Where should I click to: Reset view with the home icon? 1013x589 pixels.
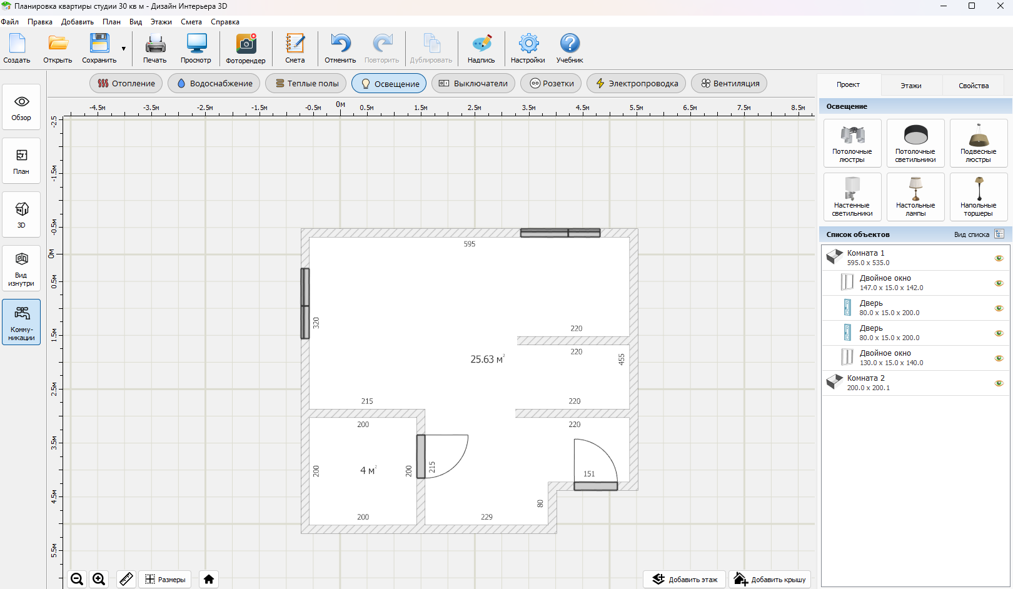point(209,579)
